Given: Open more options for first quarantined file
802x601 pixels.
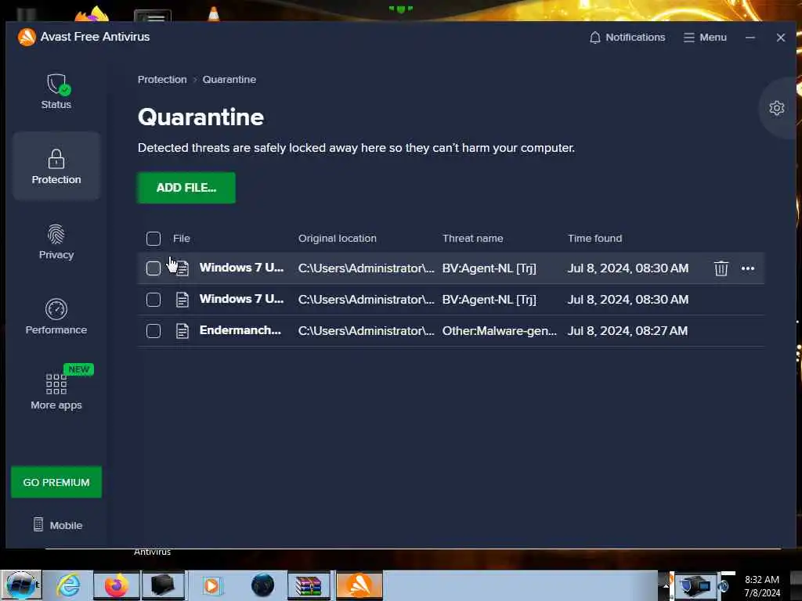Looking at the screenshot, I should [748, 268].
